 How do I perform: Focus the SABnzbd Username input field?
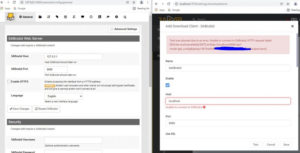click(73, 140)
